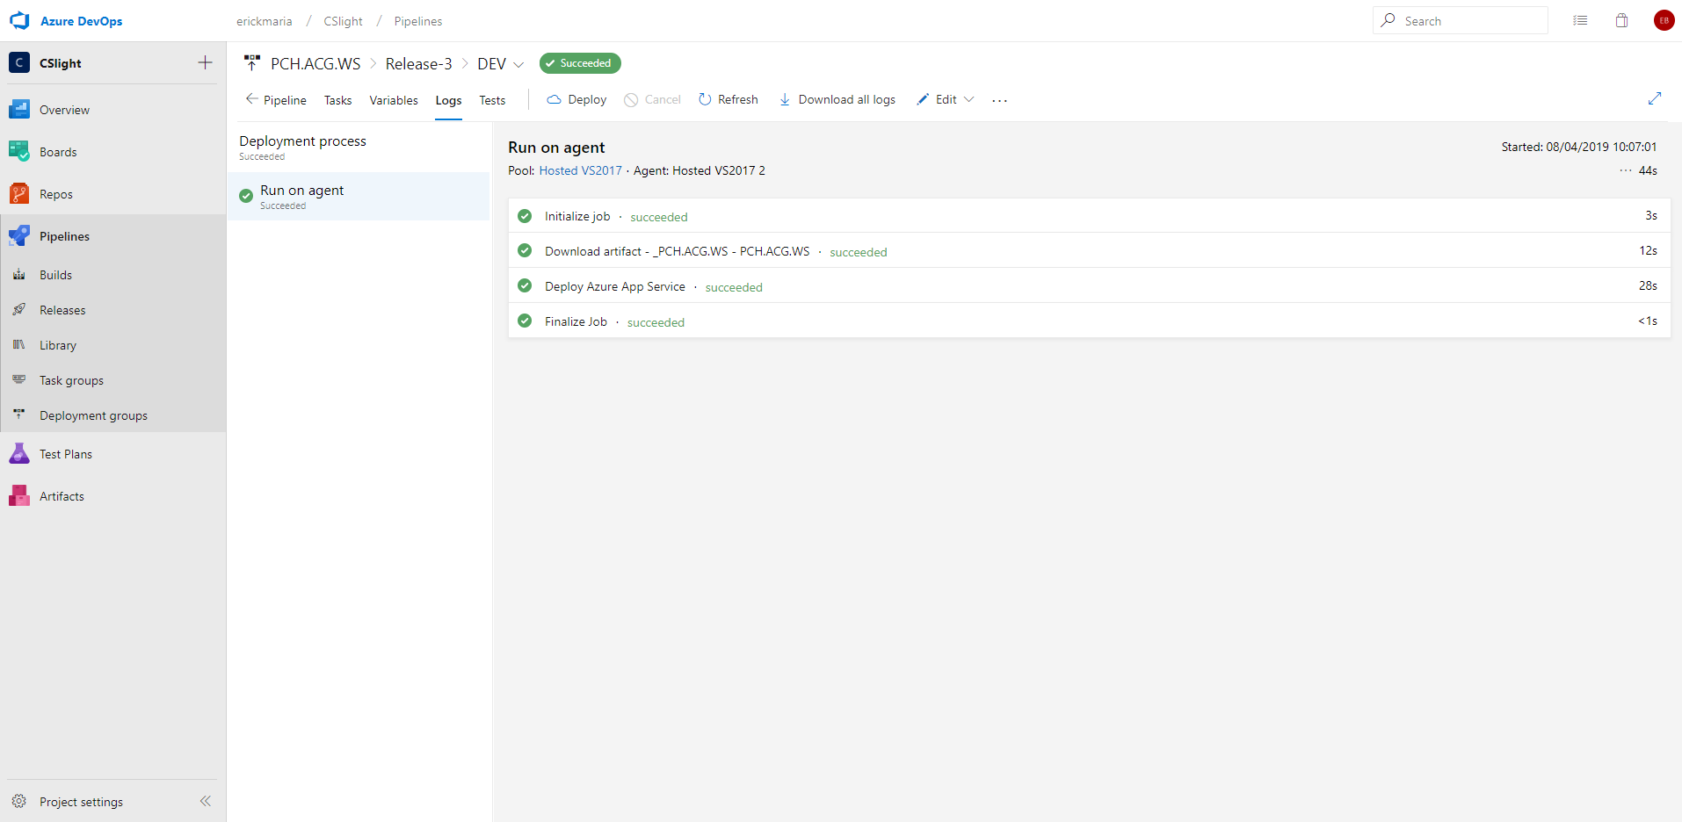
Task: Select the Logs tab
Action: tap(448, 100)
